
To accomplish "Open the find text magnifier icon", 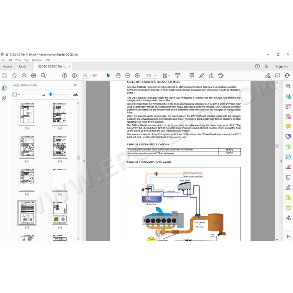I will point(44,75).
